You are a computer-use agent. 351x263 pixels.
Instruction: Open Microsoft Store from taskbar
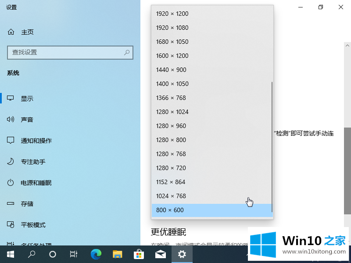139,254
